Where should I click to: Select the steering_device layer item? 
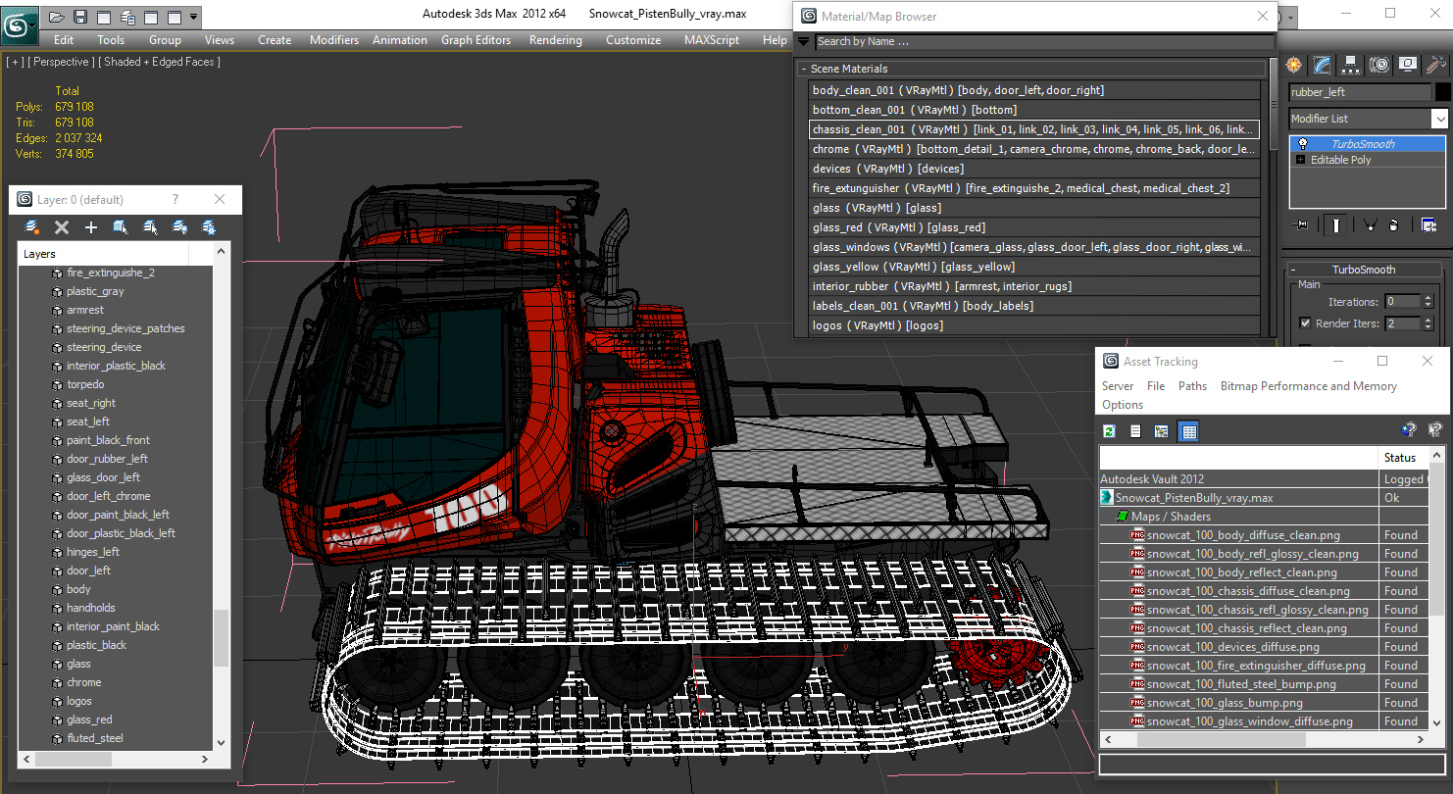104,347
